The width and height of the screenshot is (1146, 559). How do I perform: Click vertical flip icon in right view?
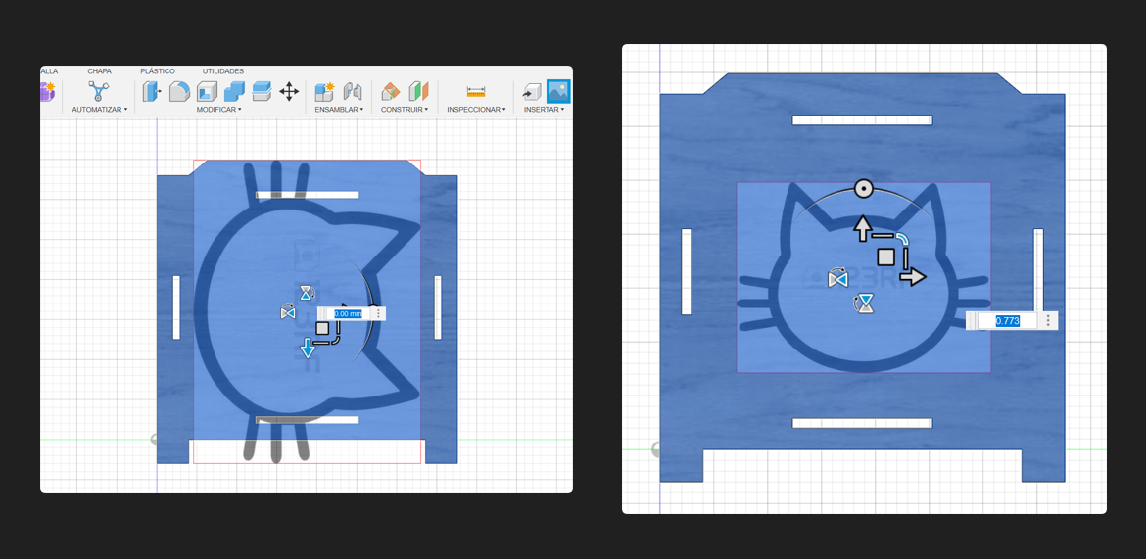coord(865,303)
